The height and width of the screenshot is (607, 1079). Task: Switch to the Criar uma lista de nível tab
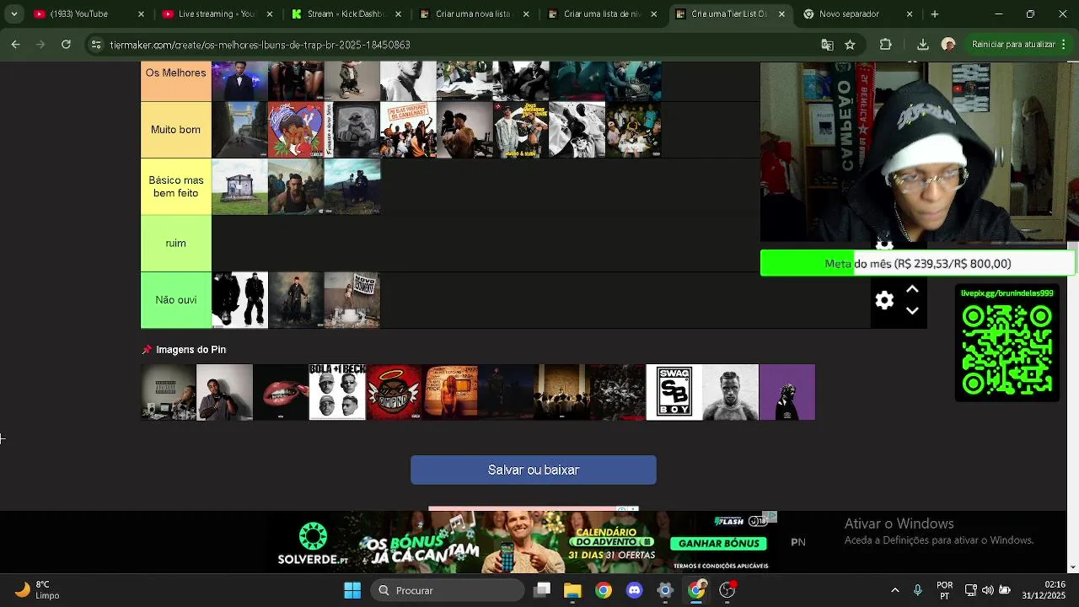point(601,14)
